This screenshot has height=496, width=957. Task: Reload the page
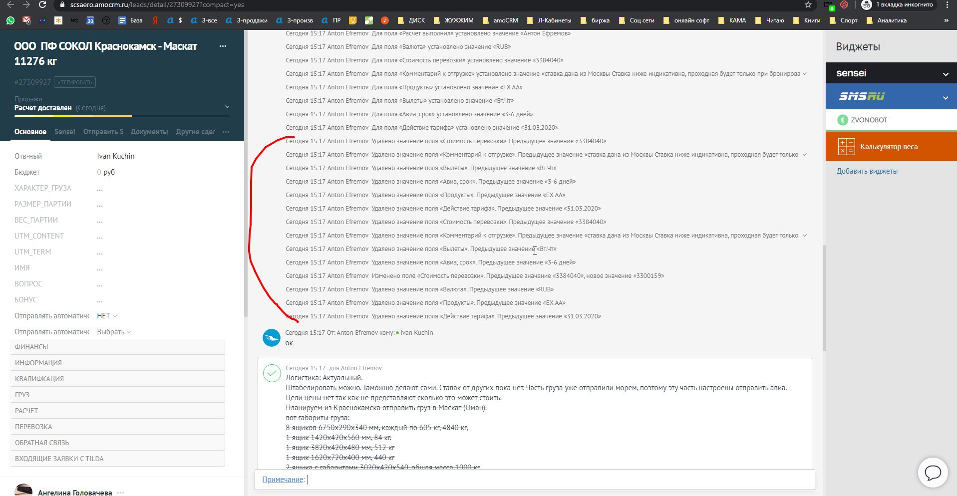click(42, 5)
